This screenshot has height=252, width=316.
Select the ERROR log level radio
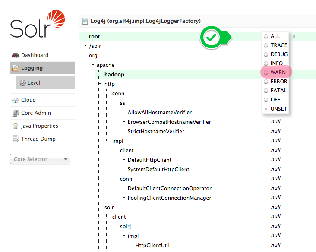click(x=266, y=82)
